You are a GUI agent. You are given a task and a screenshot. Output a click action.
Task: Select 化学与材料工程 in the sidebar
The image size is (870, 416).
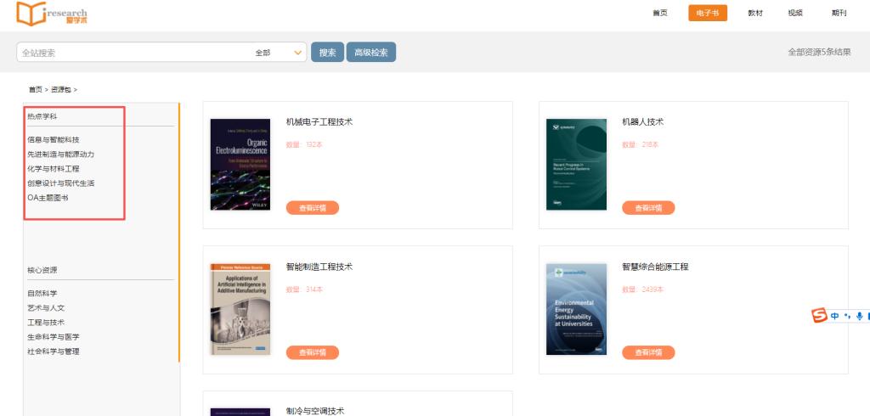click(x=54, y=169)
